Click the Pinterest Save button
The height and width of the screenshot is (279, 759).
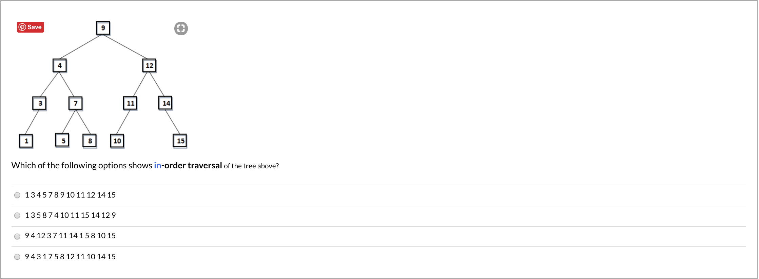click(x=31, y=27)
